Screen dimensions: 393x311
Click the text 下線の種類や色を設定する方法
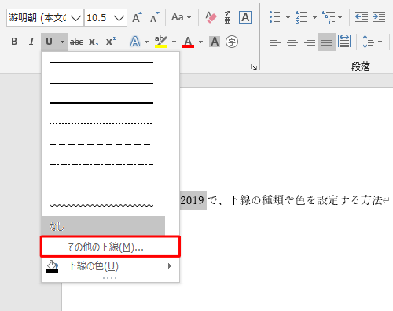(x=306, y=200)
